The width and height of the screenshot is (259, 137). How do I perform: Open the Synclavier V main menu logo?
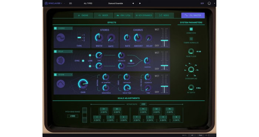click(53, 3)
